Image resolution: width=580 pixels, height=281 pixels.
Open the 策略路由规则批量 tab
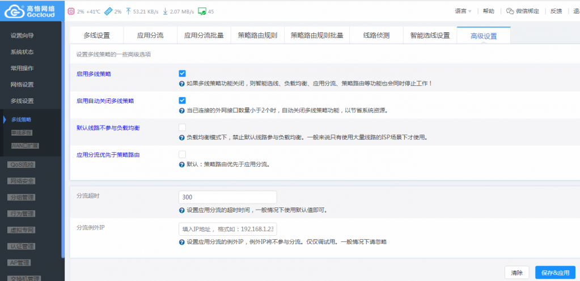[317, 36]
